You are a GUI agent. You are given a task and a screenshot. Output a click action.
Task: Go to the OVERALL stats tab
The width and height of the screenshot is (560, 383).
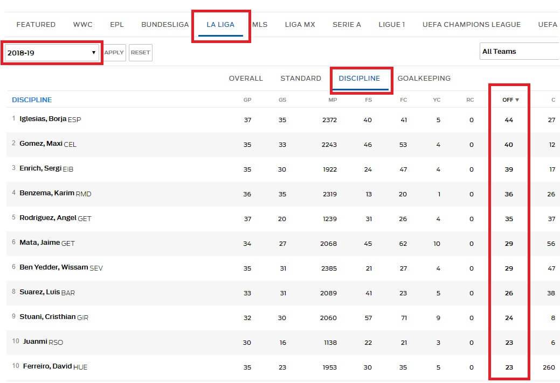[246, 79]
